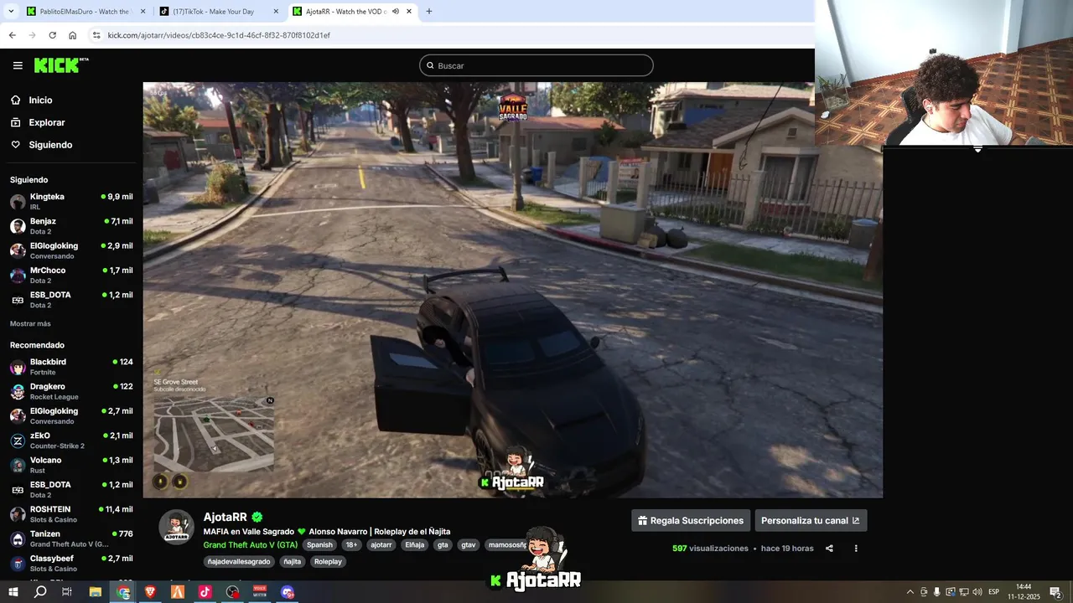Open Explorar in the sidebar
This screenshot has width=1073, height=603.
[47, 122]
